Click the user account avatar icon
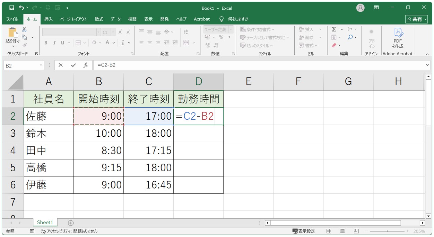 click(361, 8)
